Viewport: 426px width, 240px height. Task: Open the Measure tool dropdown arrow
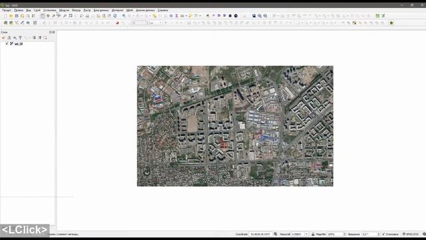pyautogui.click(x=186, y=16)
